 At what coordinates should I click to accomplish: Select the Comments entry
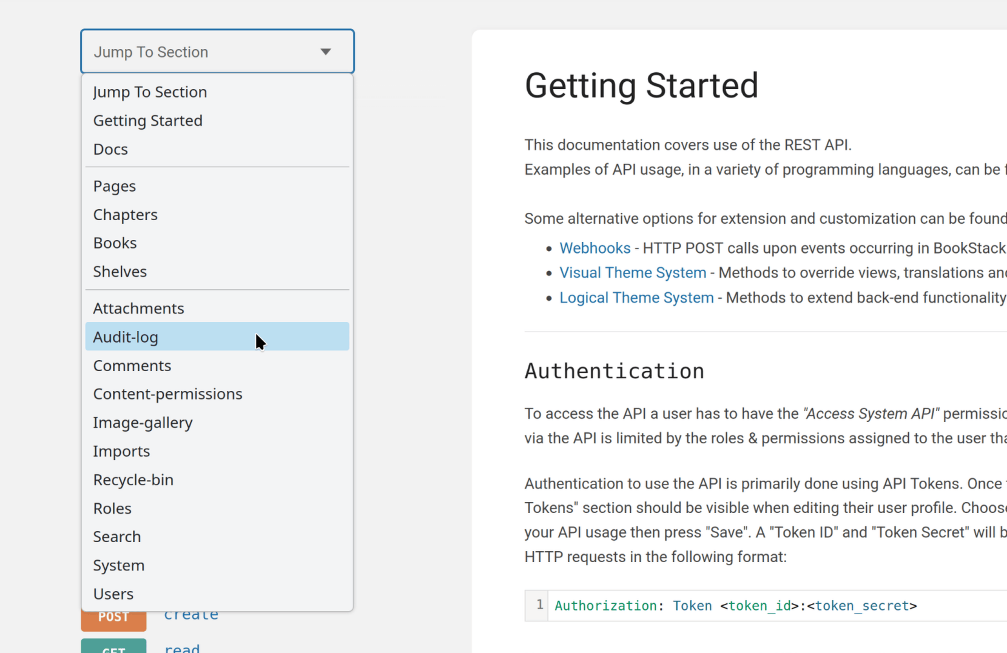click(132, 365)
